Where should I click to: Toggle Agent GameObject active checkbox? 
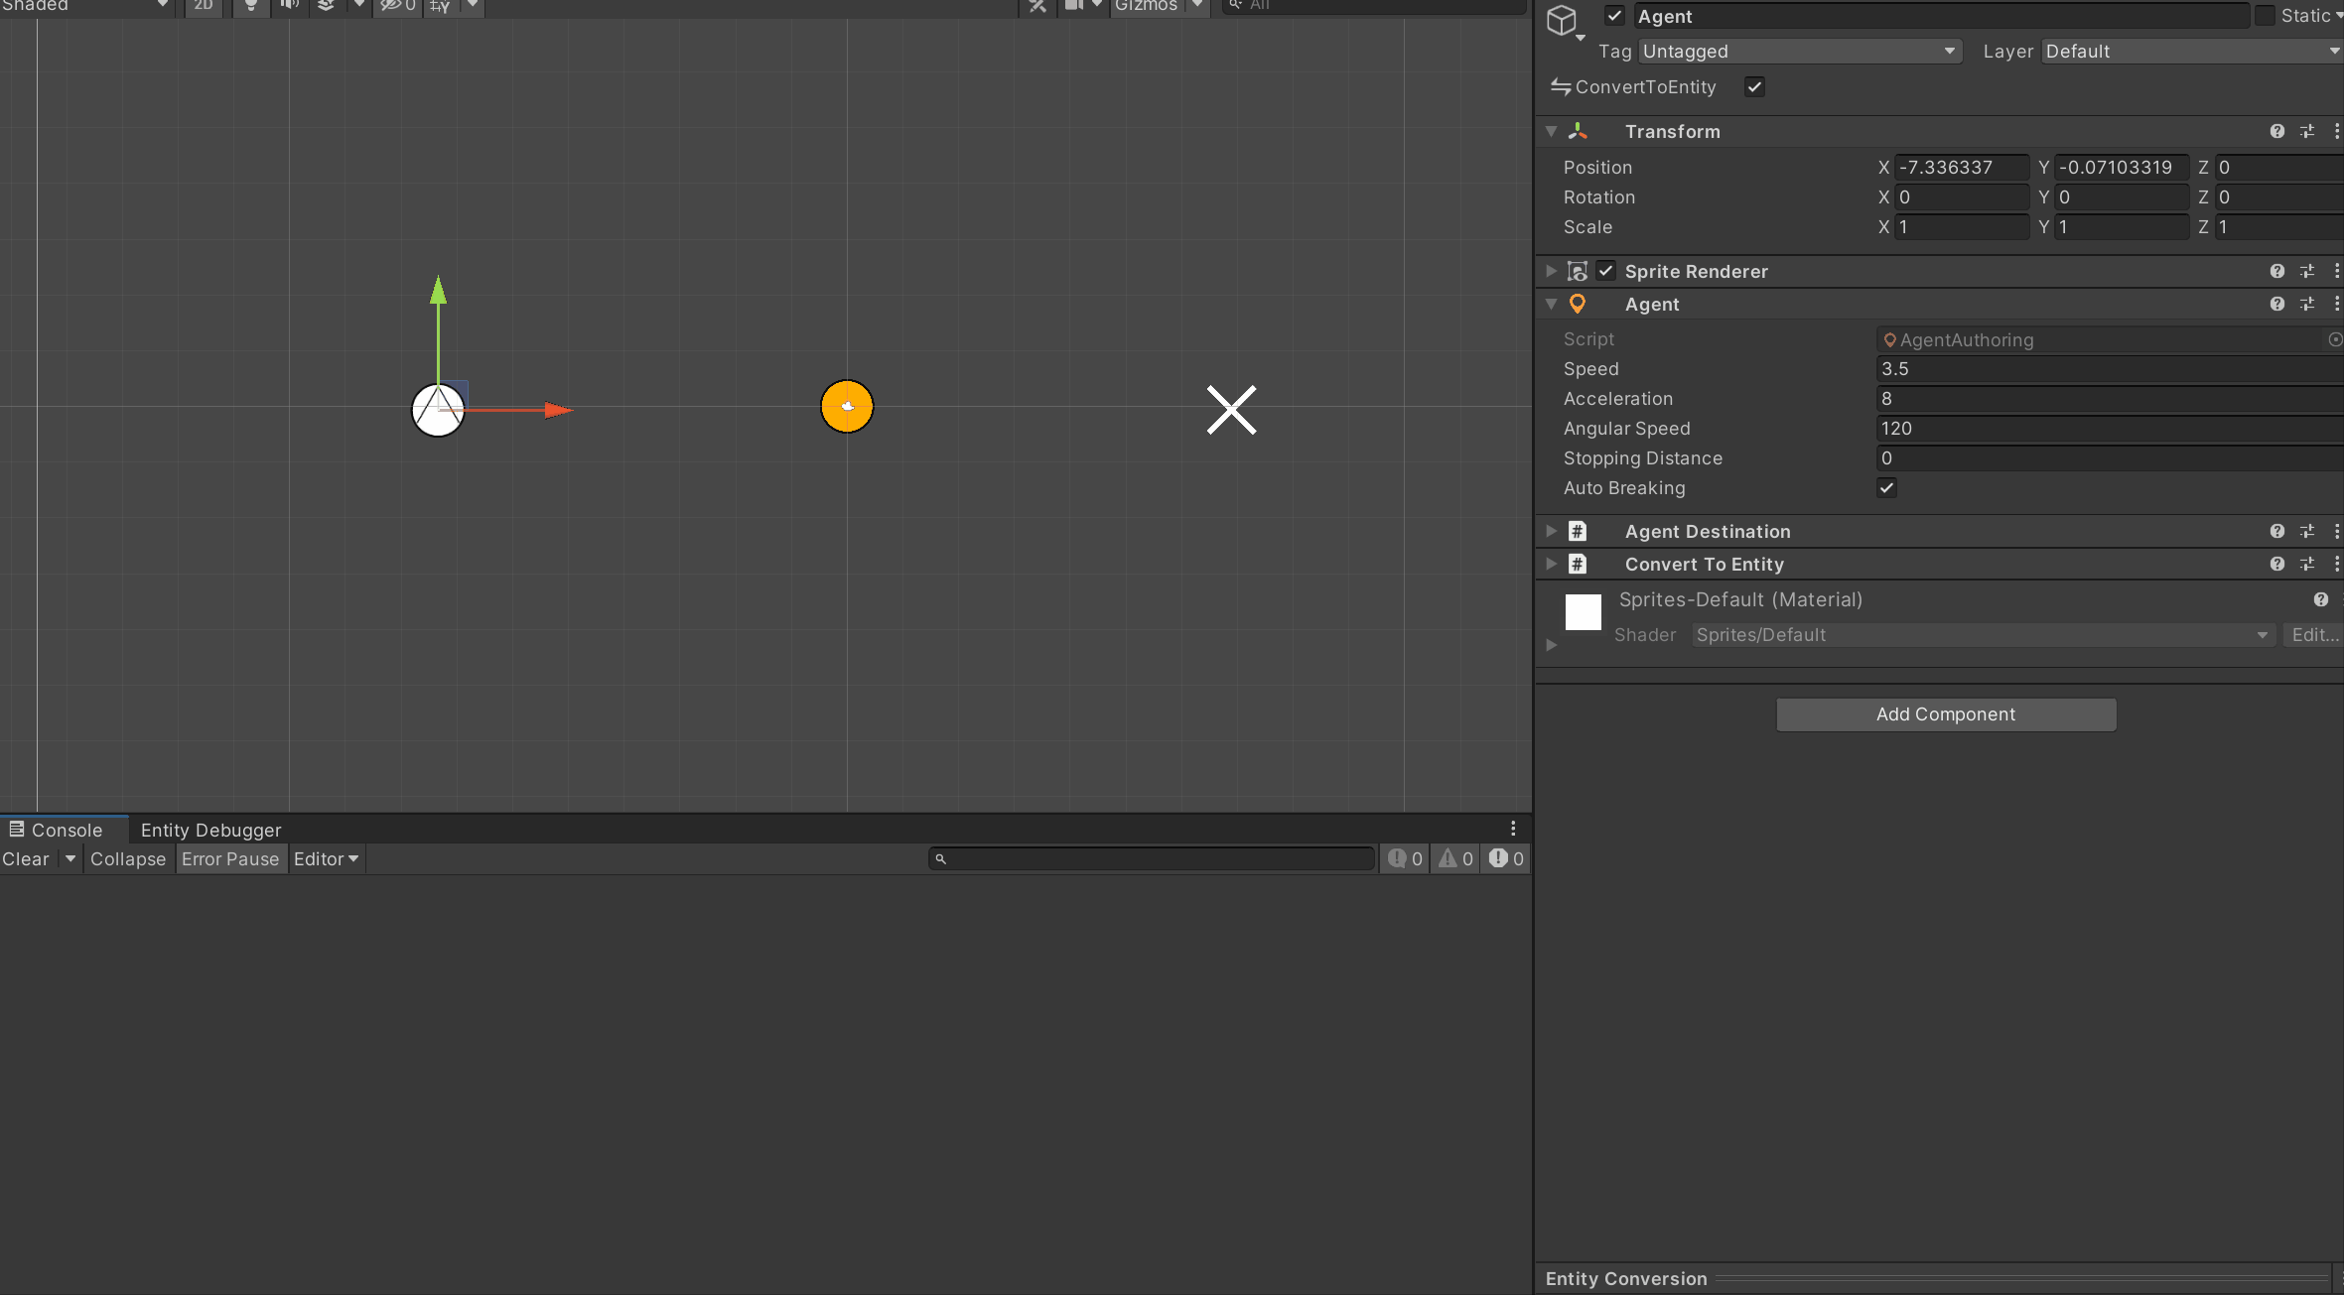1615,16
